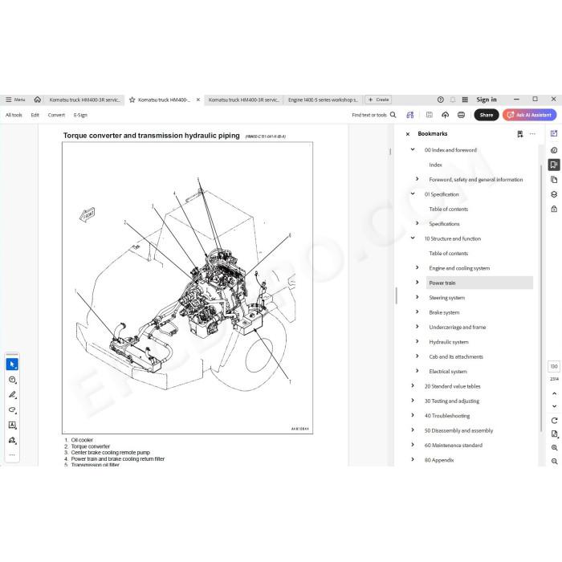Select the arrow selection tool
This screenshot has width=562, height=562.
click(x=12, y=364)
